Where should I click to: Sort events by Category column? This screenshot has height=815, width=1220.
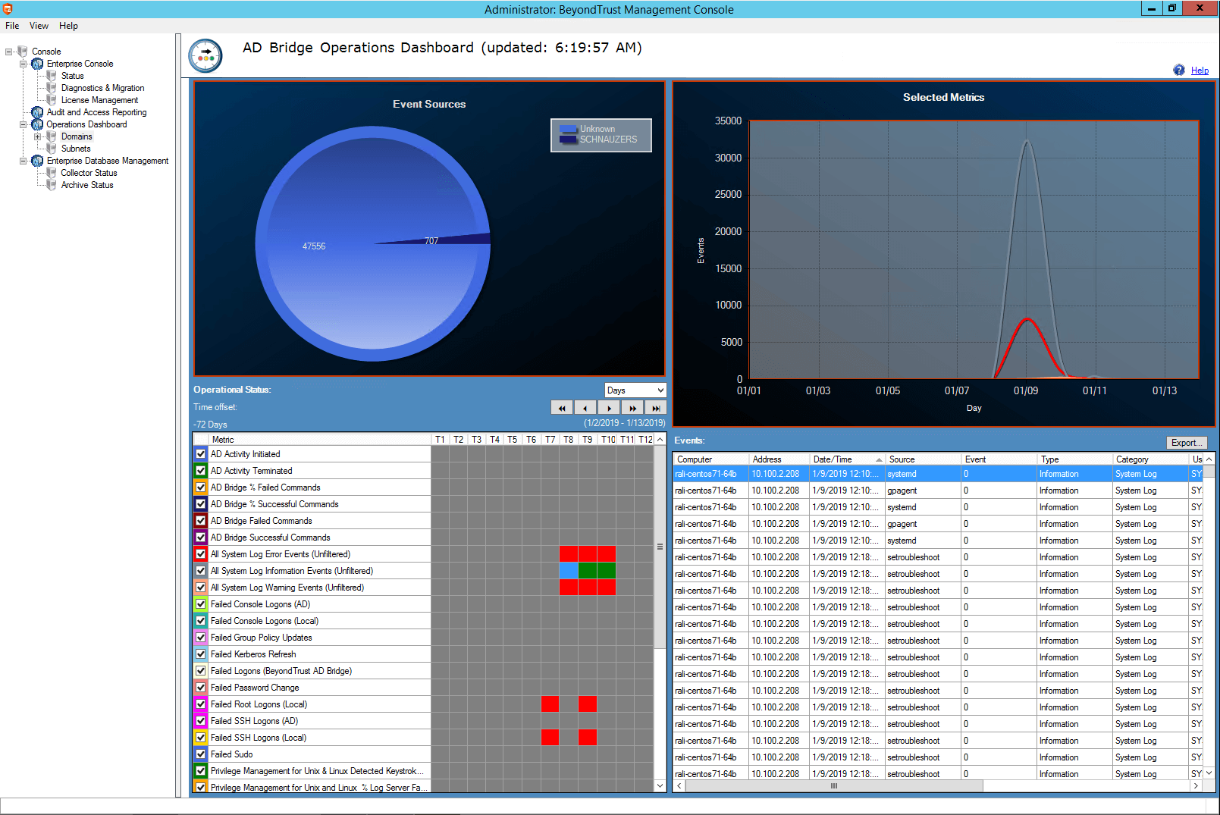point(1150,459)
